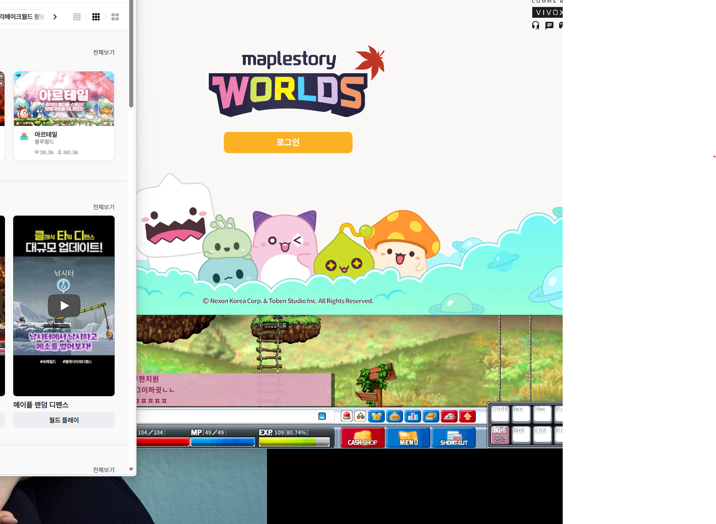Switch to medium 3x3 grid view
The height and width of the screenshot is (524, 716).
pyautogui.click(x=96, y=17)
